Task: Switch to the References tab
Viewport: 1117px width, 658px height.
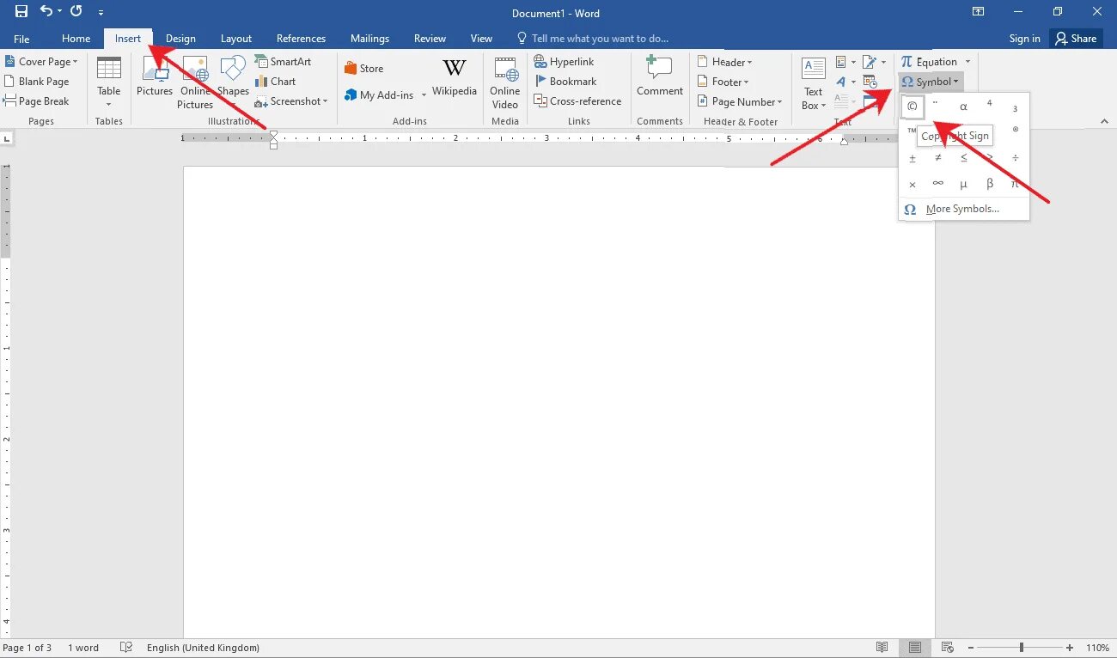Action: [x=301, y=39]
